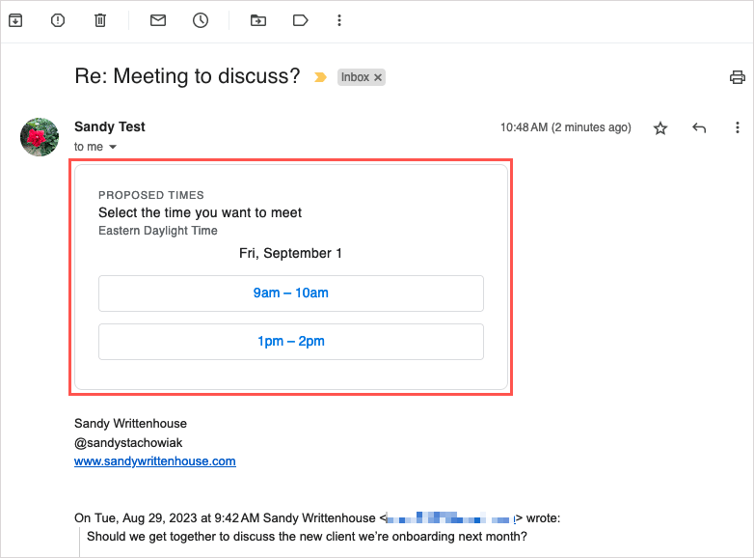
Task: Click the Labels tag icon
Action: click(300, 20)
